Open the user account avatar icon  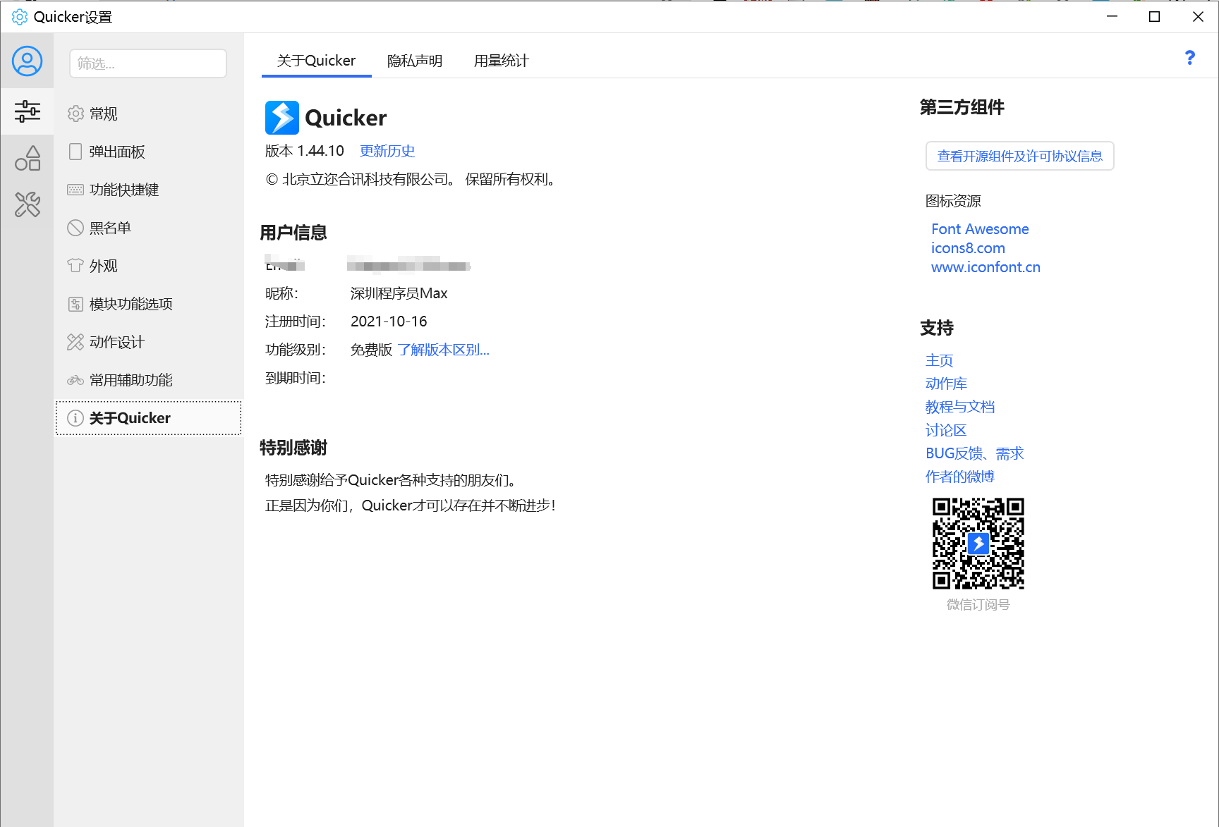click(x=27, y=61)
